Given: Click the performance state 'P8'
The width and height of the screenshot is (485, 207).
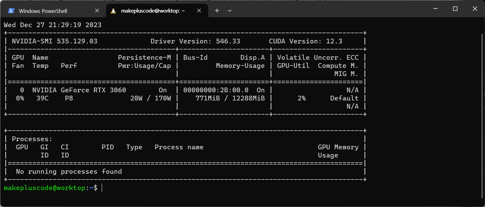Looking at the screenshot, I should (x=69, y=98).
